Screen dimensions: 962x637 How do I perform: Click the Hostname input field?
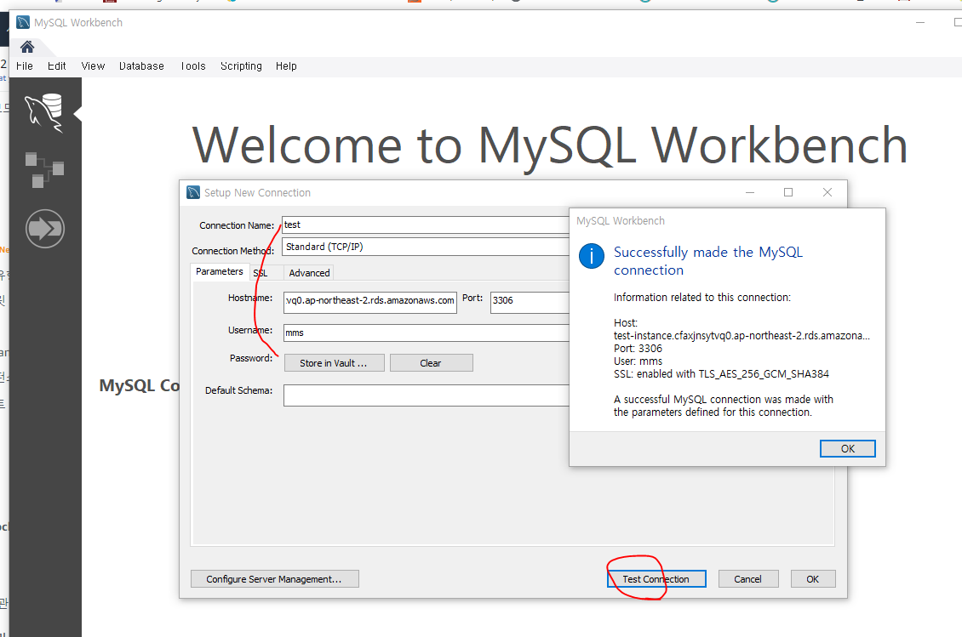(370, 302)
